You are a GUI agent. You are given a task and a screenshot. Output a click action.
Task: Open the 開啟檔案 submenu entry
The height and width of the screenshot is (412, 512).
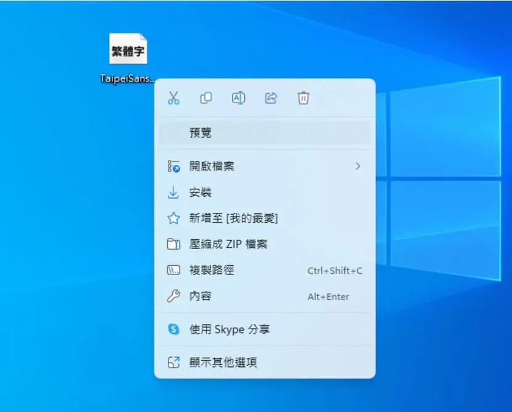pyautogui.click(x=265, y=166)
